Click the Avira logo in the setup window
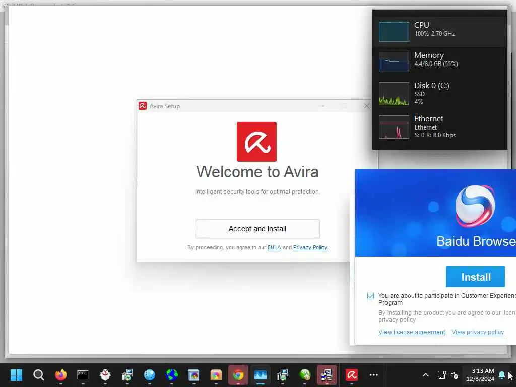 point(256,142)
